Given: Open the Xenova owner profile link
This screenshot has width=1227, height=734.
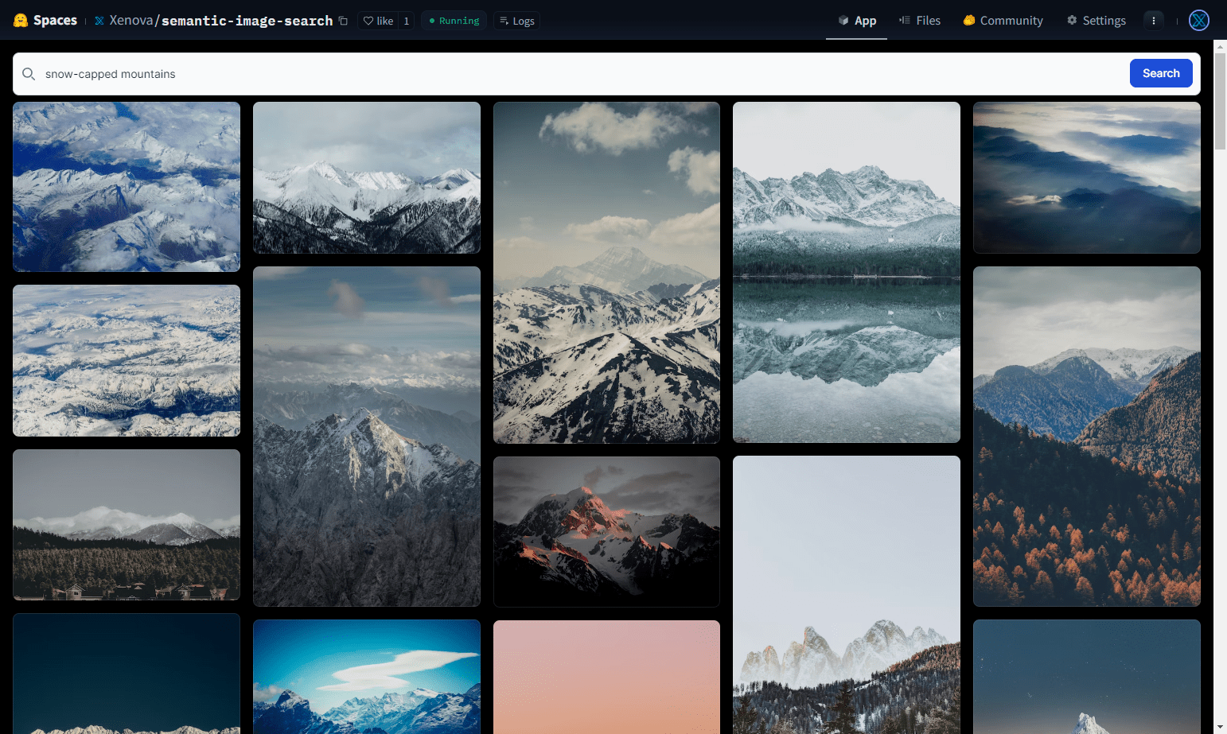Looking at the screenshot, I should [130, 21].
